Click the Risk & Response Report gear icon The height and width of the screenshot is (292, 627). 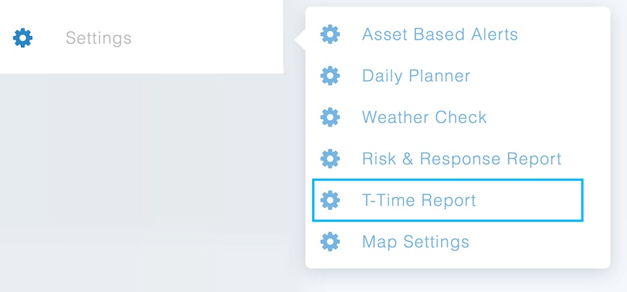coord(330,159)
